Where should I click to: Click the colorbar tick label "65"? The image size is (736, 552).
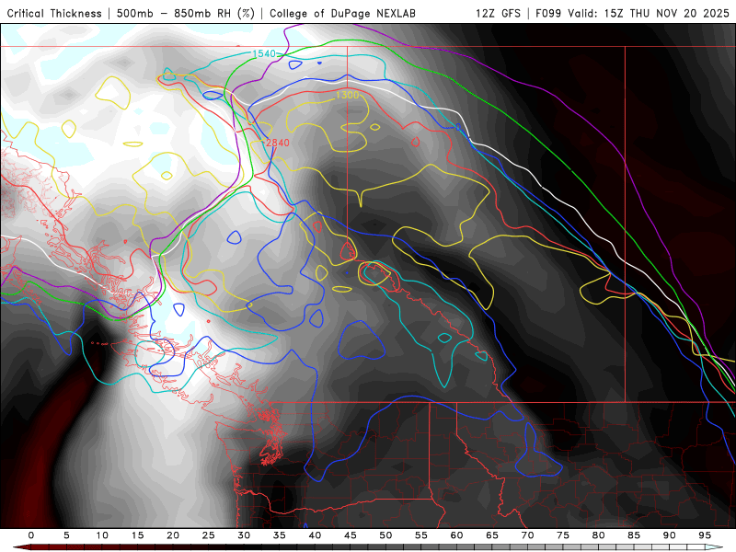pos(492,535)
